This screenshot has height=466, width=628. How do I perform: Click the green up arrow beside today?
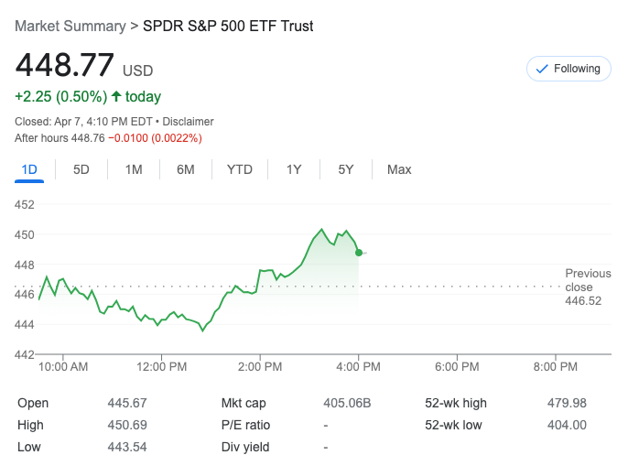coord(116,96)
